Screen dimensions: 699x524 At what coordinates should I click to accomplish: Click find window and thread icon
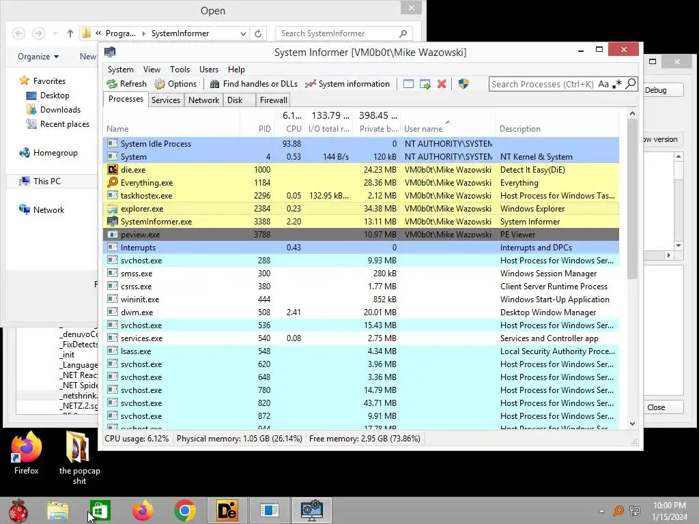tap(425, 84)
